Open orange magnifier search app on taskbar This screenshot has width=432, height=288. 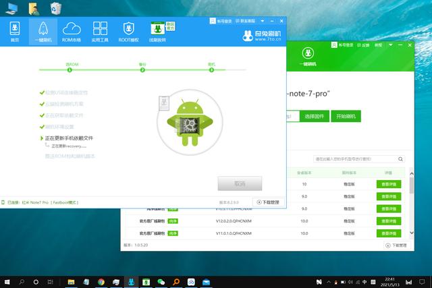tap(176, 282)
